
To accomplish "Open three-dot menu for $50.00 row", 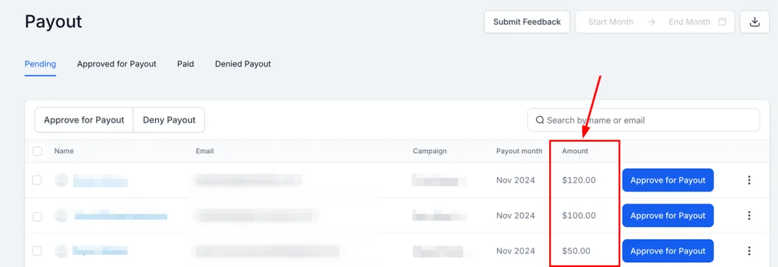I will click(749, 251).
